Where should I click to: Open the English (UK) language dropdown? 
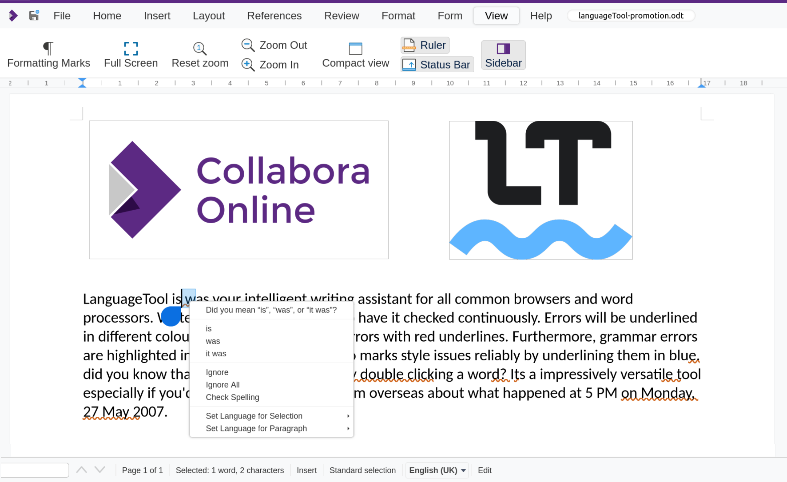[x=437, y=470]
